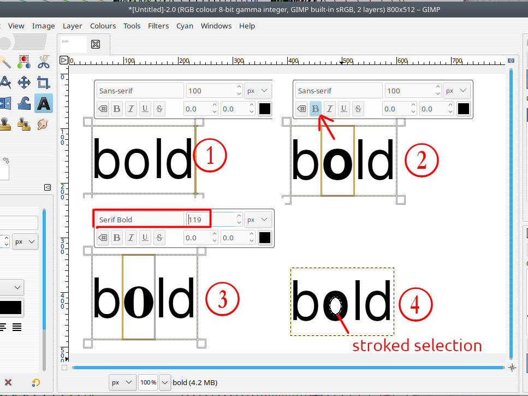This screenshot has width=528, height=396.
Task: Toggle Italic in the overlay beside circle 2
Action: (x=330, y=109)
